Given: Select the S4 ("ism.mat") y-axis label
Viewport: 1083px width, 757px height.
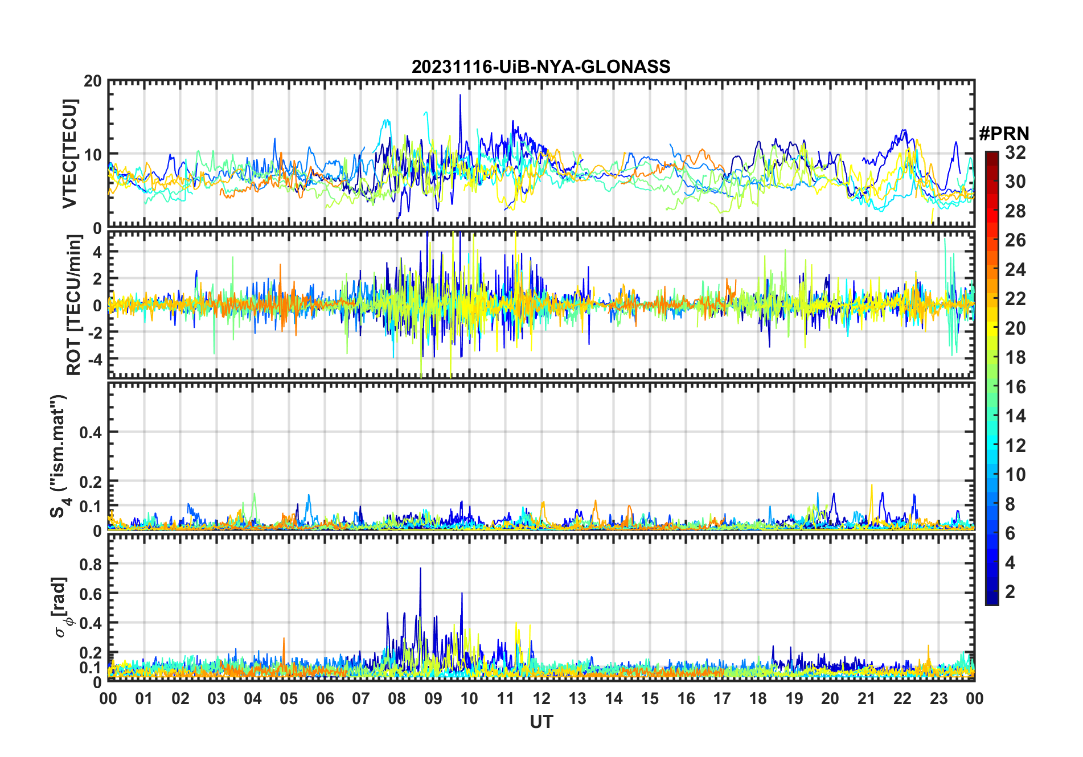Looking at the screenshot, I should tap(60, 456).
